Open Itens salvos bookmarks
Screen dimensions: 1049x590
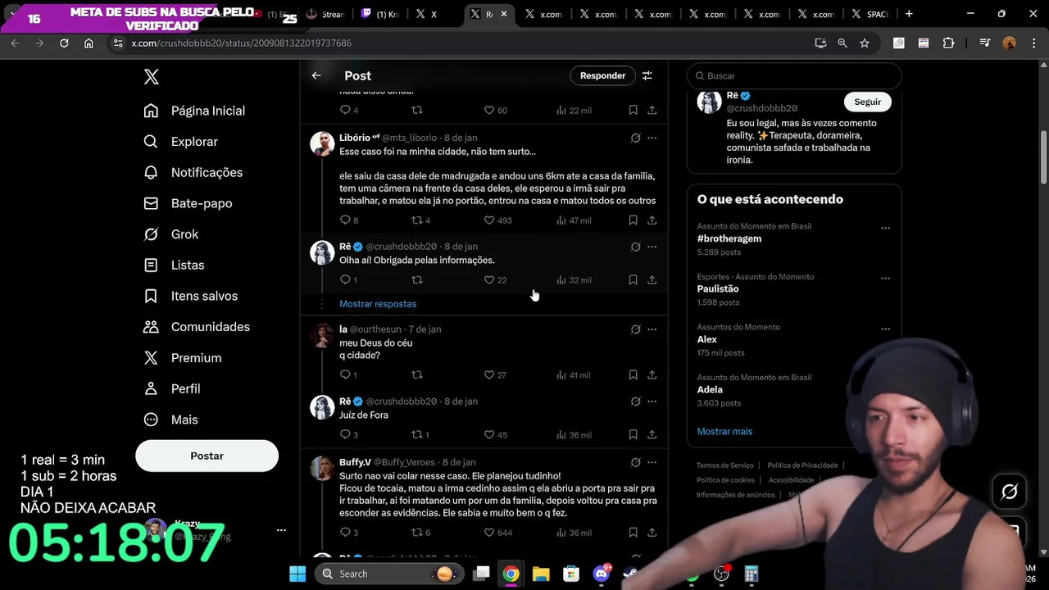tap(190, 296)
